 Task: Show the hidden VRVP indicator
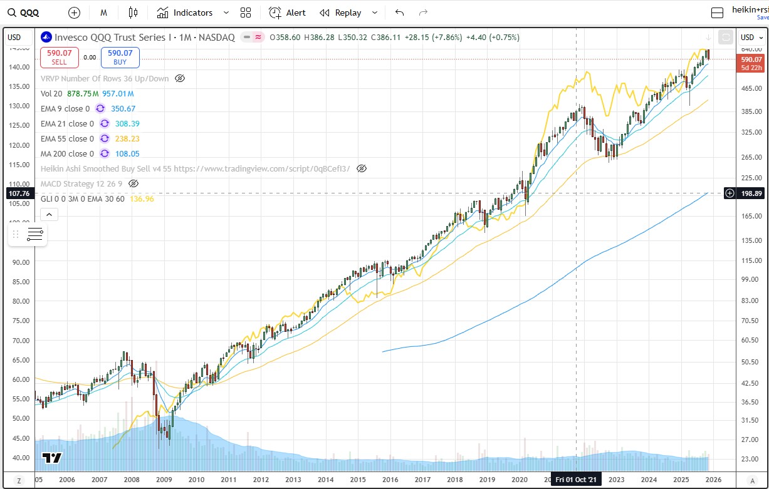coord(180,78)
